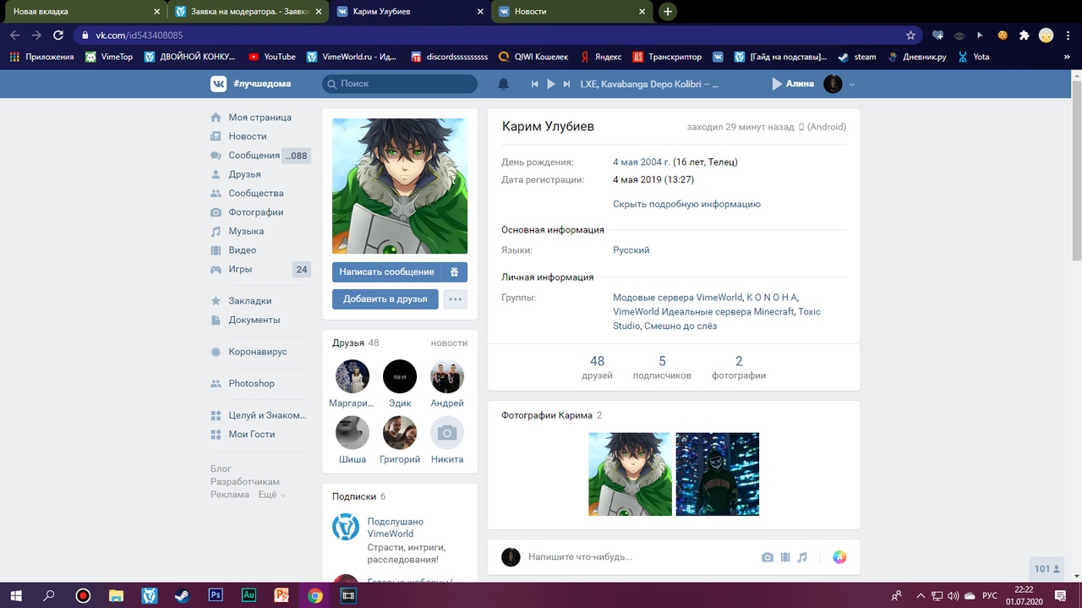
Task: Open friend Эдик's avatar
Action: click(400, 376)
